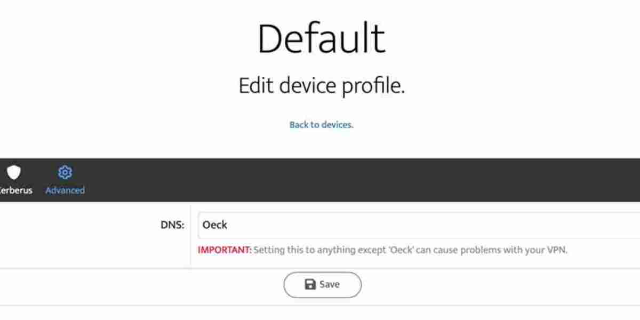Viewport: 640px width, 320px height.
Task: Open the Kerberus tab label
Action: [15, 190]
